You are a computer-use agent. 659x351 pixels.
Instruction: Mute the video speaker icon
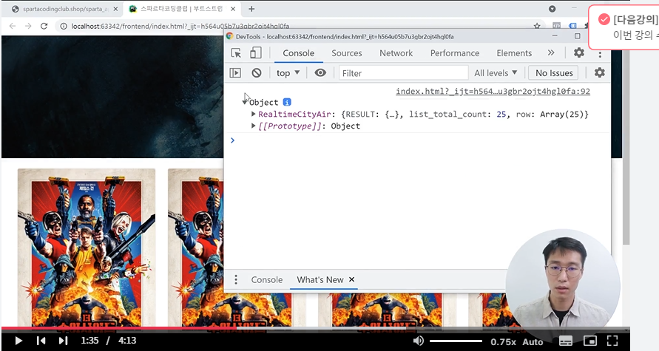[x=418, y=341]
